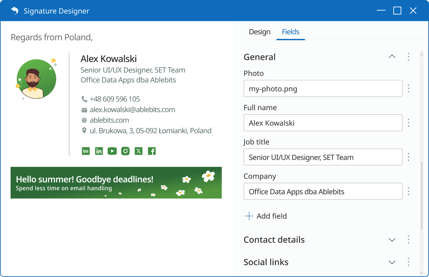Open options menu for the Full name field
The height and width of the screenshot is (277, 429).
408,123
